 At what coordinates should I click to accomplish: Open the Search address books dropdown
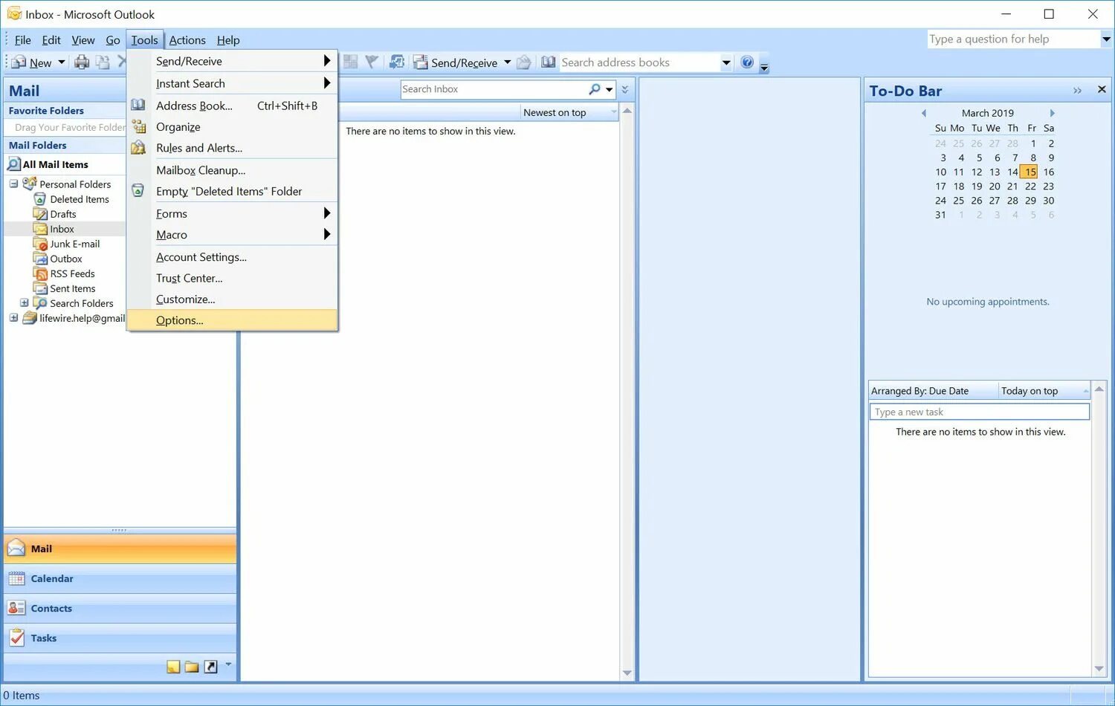726,62
